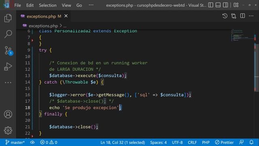Show additional views ellipsis in activity bar
The image size is (259, 146).
(8, 82)
